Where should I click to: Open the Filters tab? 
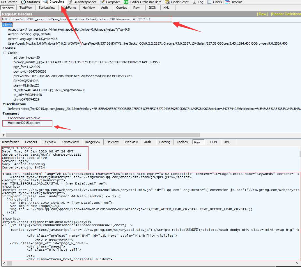215,2
